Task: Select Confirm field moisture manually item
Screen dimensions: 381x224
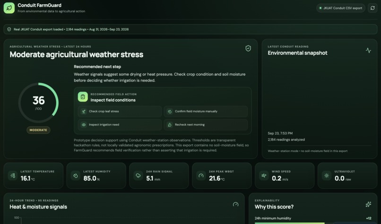Action: [x=206, y=111]
